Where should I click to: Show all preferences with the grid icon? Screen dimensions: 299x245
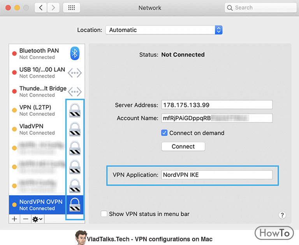72,8
